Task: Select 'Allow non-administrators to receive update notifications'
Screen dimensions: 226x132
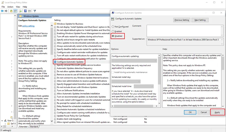Action: click(82, 81)
